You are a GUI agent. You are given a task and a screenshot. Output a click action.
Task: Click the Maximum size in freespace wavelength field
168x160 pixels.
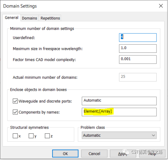[x=138, y=48]
